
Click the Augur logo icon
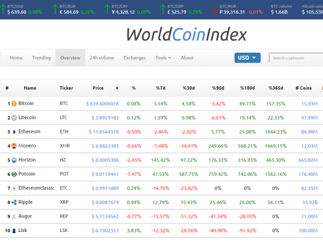point(14,217)
